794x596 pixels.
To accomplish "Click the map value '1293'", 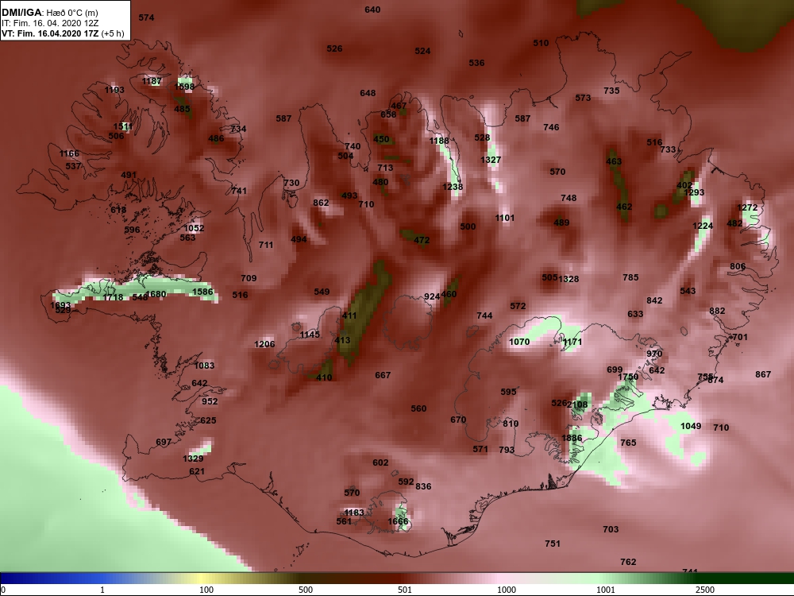I will point(694,192).
